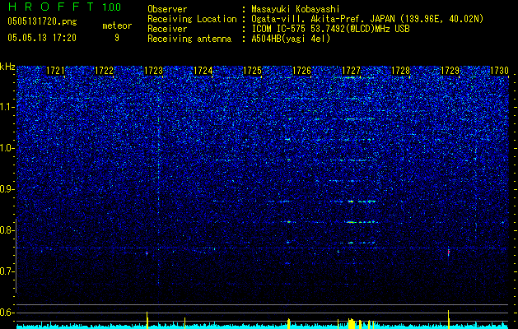Click the 1723 time marker
This screenshot has height=329, width=518.
coord(154,71)
